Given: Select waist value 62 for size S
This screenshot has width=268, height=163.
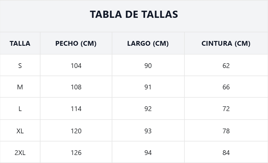Looking at the screenshot, I should tap(226, 66).
